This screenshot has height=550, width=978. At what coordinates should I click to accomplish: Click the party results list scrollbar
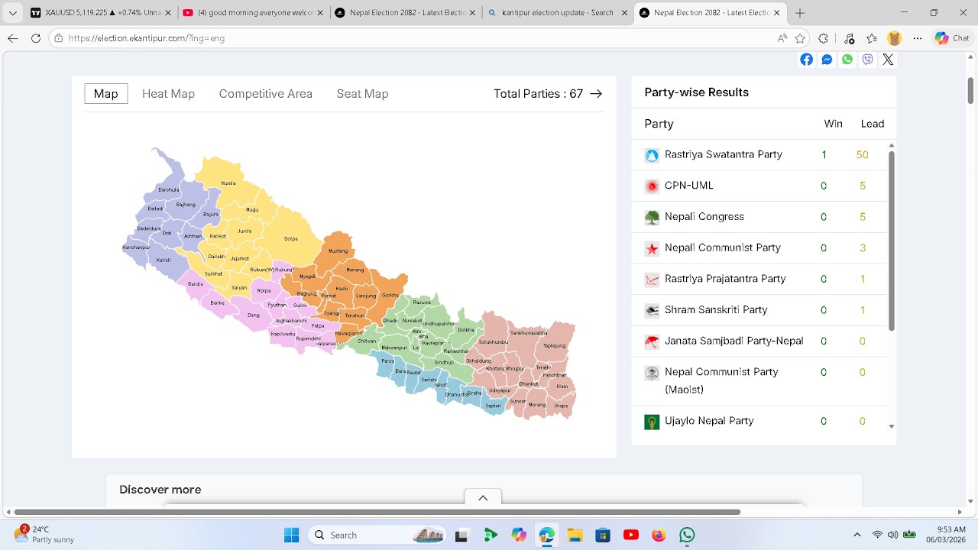(x=891, y=241)
